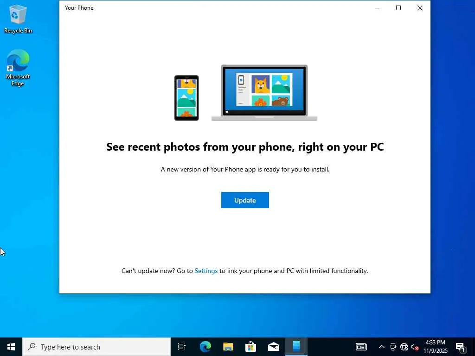Select the Microsoft Edge desktop shortcut
The height and width of the screenshot is (356, 475).
(x=18, y=68)
